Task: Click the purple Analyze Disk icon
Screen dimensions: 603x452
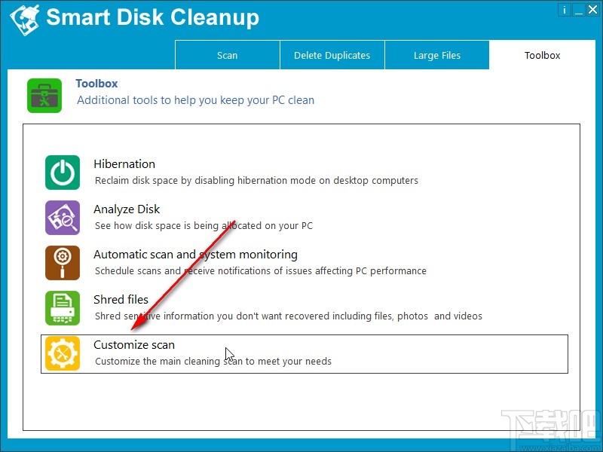Action: tap(63, 218)
